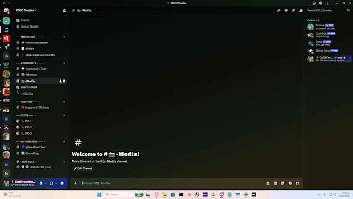Open the Inbox icon in title bar

pyautogui.click(x=314, y=3)
